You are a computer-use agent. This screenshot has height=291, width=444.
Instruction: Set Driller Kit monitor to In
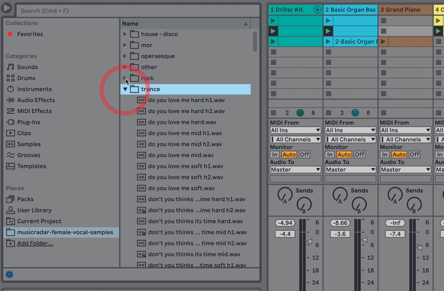pyautogui.click(x=275, y=155)
